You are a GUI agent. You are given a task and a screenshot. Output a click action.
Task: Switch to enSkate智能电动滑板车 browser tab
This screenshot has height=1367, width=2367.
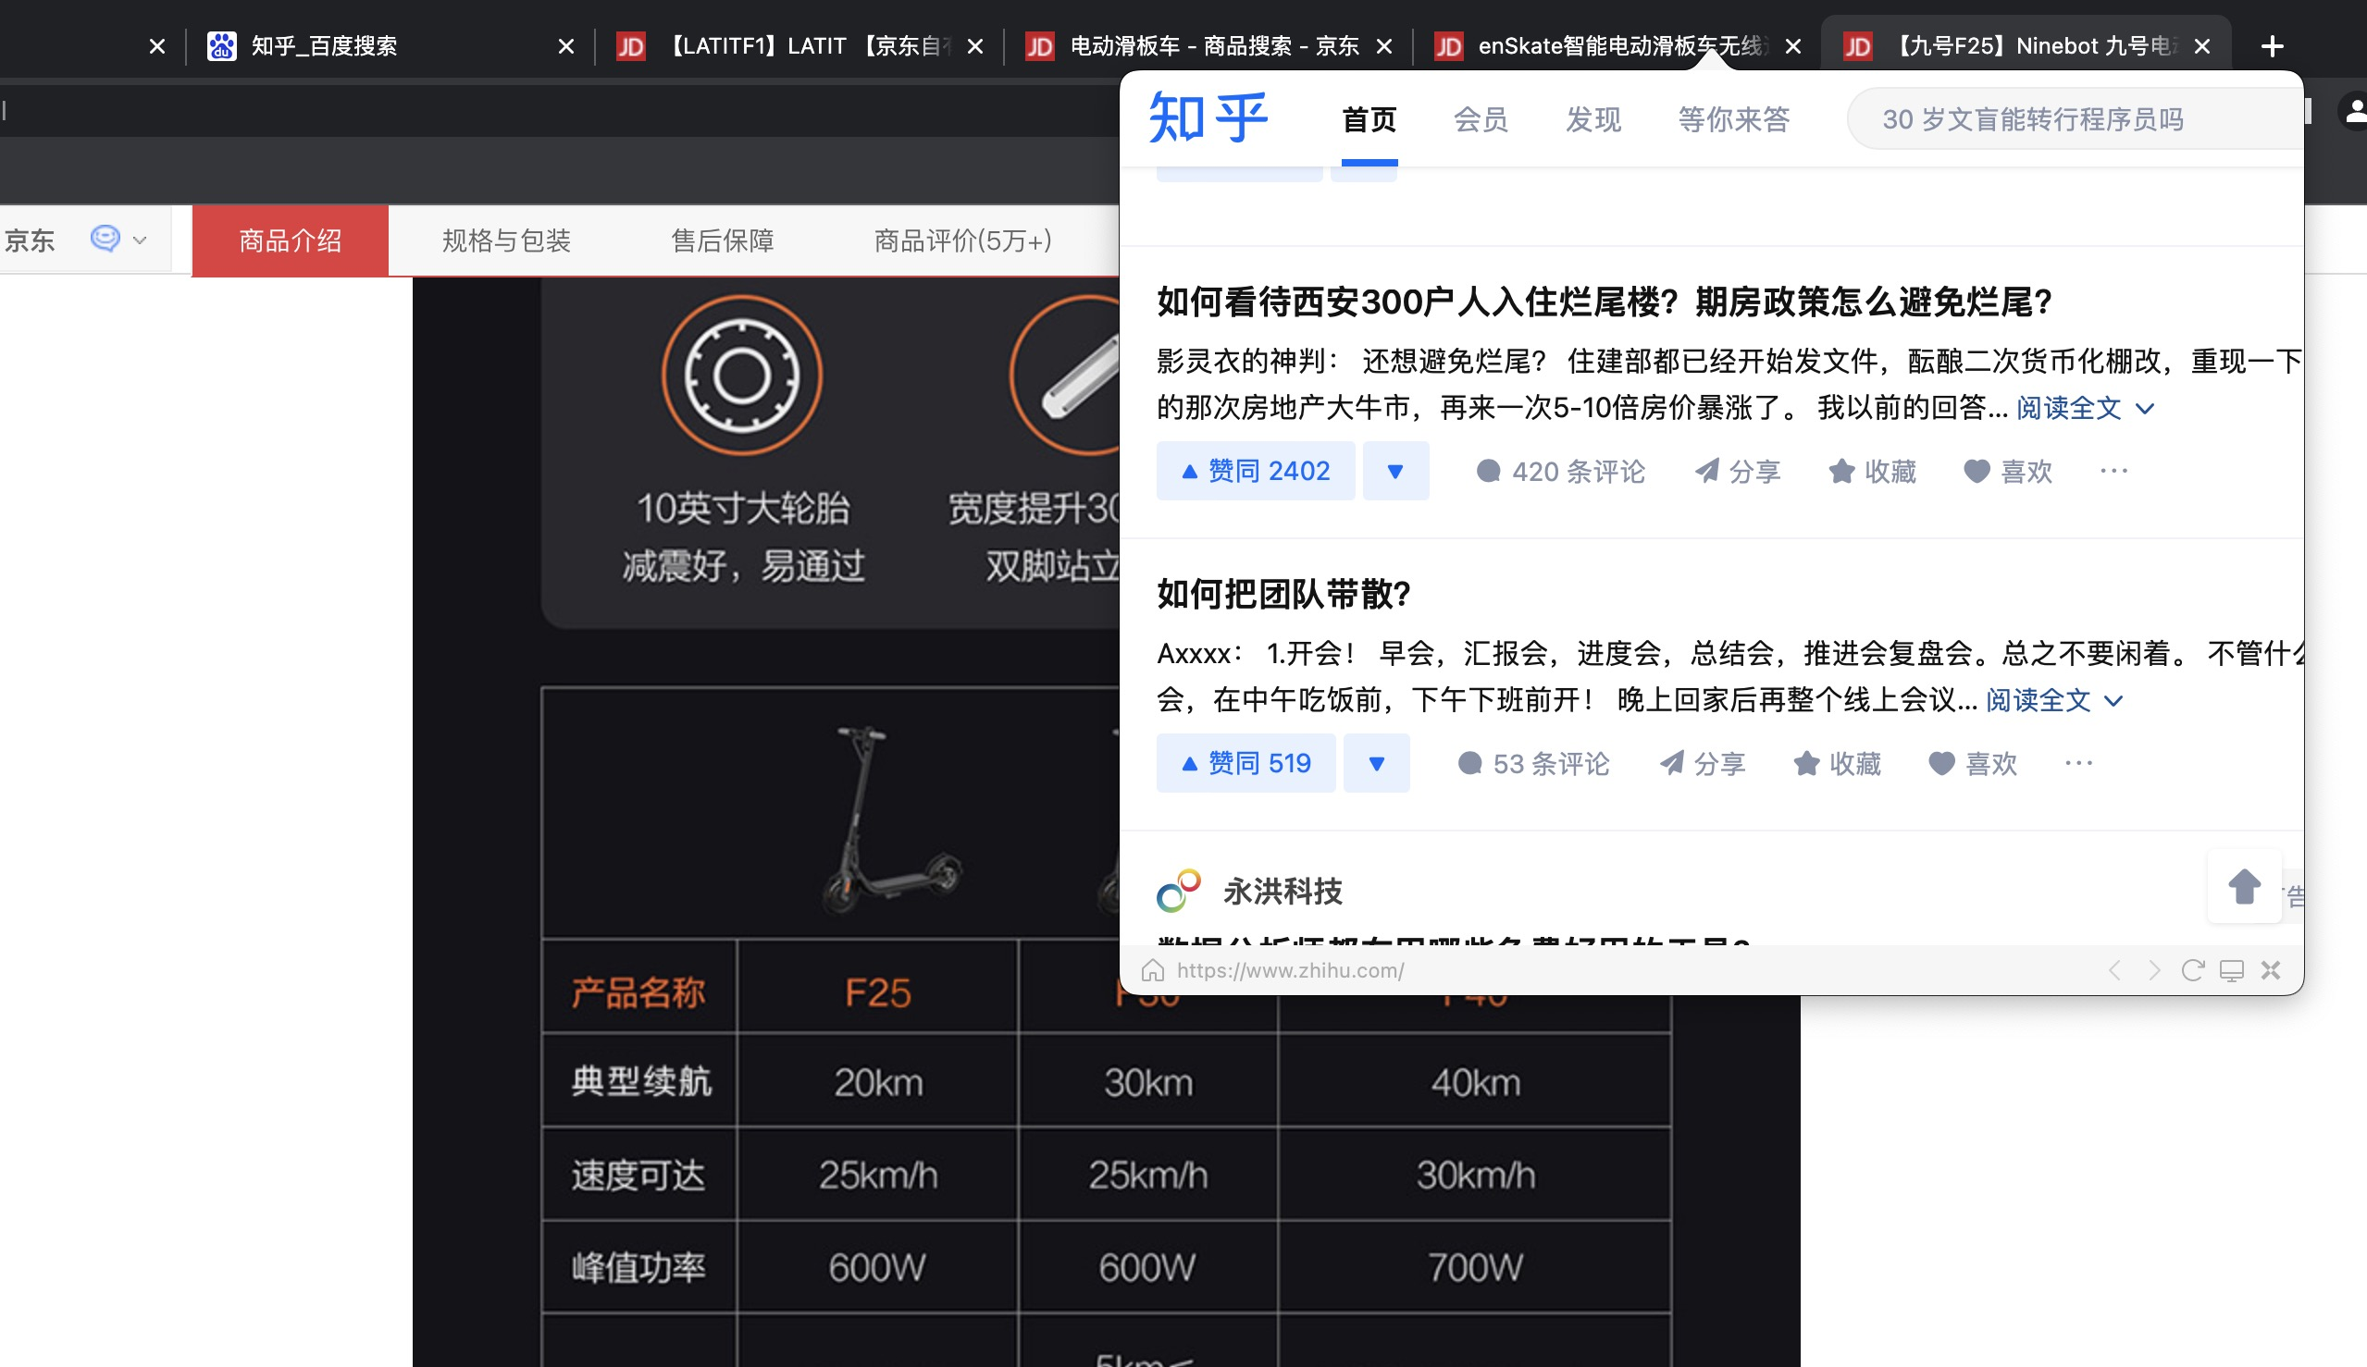tap(1616, 45)
